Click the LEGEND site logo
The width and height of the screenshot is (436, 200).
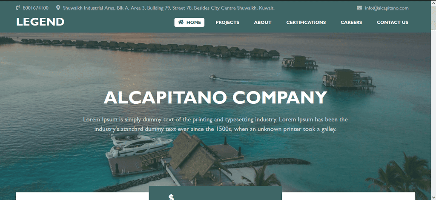40,22
